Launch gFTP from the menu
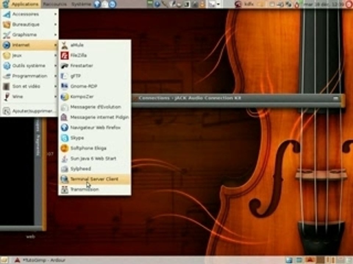This screenshot has width=353, height=264. tap(95, 76)
